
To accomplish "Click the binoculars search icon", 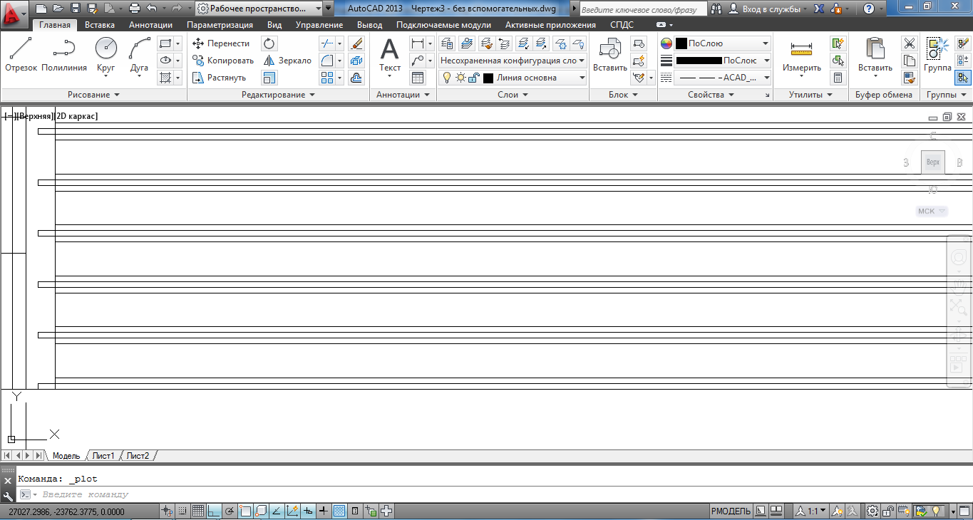I will click(716, 9).
